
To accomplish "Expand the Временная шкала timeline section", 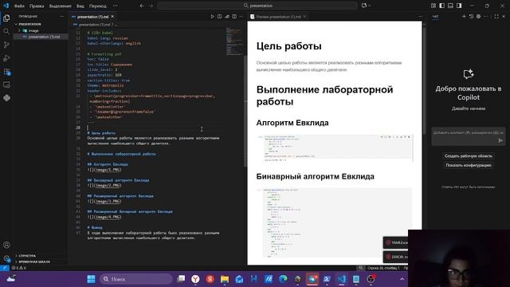I will pyautogui.click(x=41, y=261).
